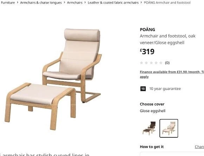Open the Armchairs breadcrumb link
This screenshot has height=156, width=204.
pyautogui.click(x=75, y=2)
